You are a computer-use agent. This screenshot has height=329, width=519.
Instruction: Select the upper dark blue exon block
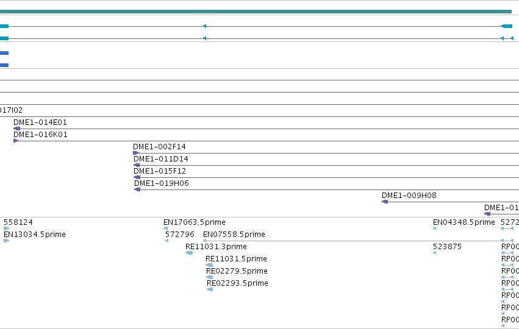click(x=4, y=53)
